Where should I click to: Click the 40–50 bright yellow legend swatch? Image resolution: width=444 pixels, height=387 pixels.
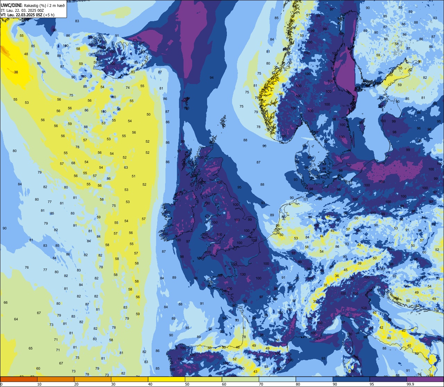coord(166,379)
